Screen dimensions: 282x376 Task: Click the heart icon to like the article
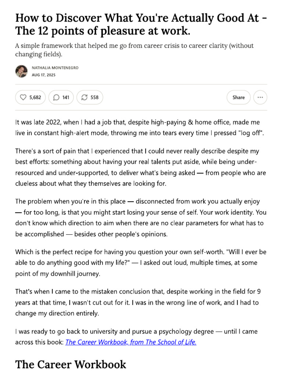coord(23,97)
